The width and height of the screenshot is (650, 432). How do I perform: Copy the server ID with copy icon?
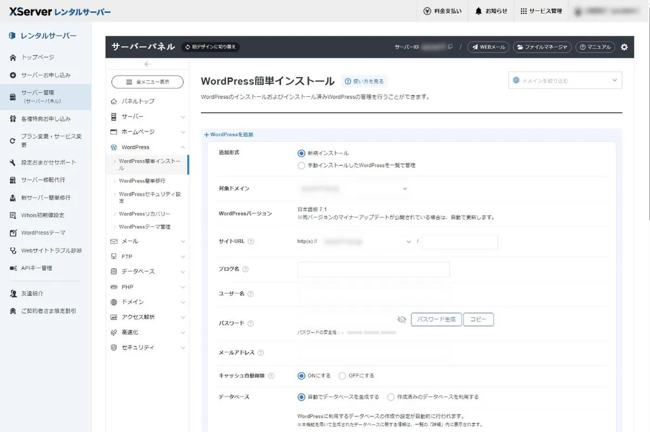tap(450, 47)
